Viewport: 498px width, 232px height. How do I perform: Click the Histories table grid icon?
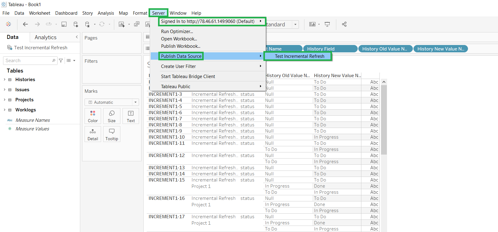(10, 80)
